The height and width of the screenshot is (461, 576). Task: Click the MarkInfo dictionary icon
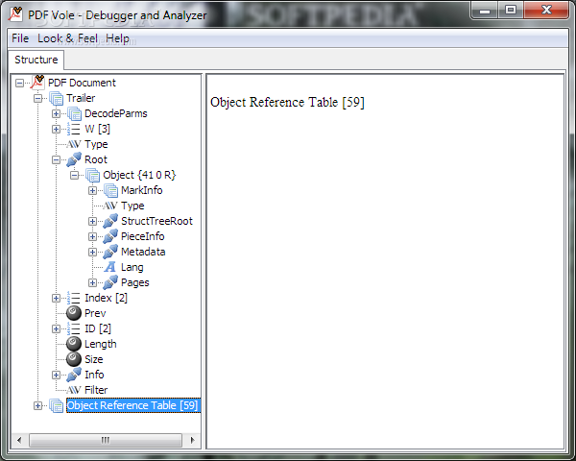(x=110, y=190)
